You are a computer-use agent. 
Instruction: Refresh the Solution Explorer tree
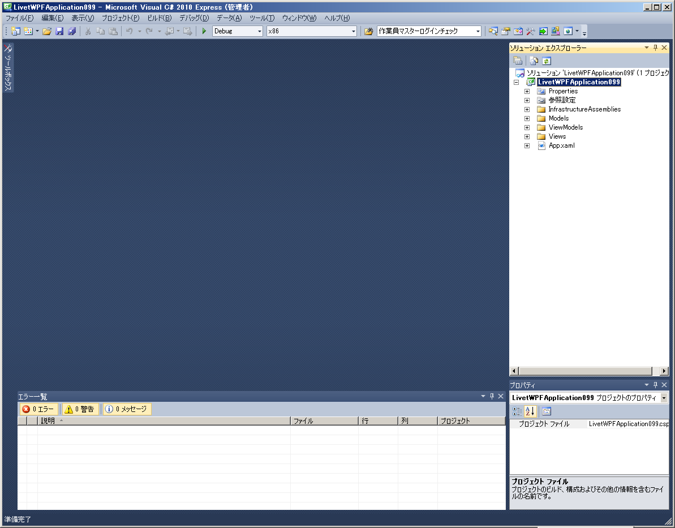click(547, 61)
